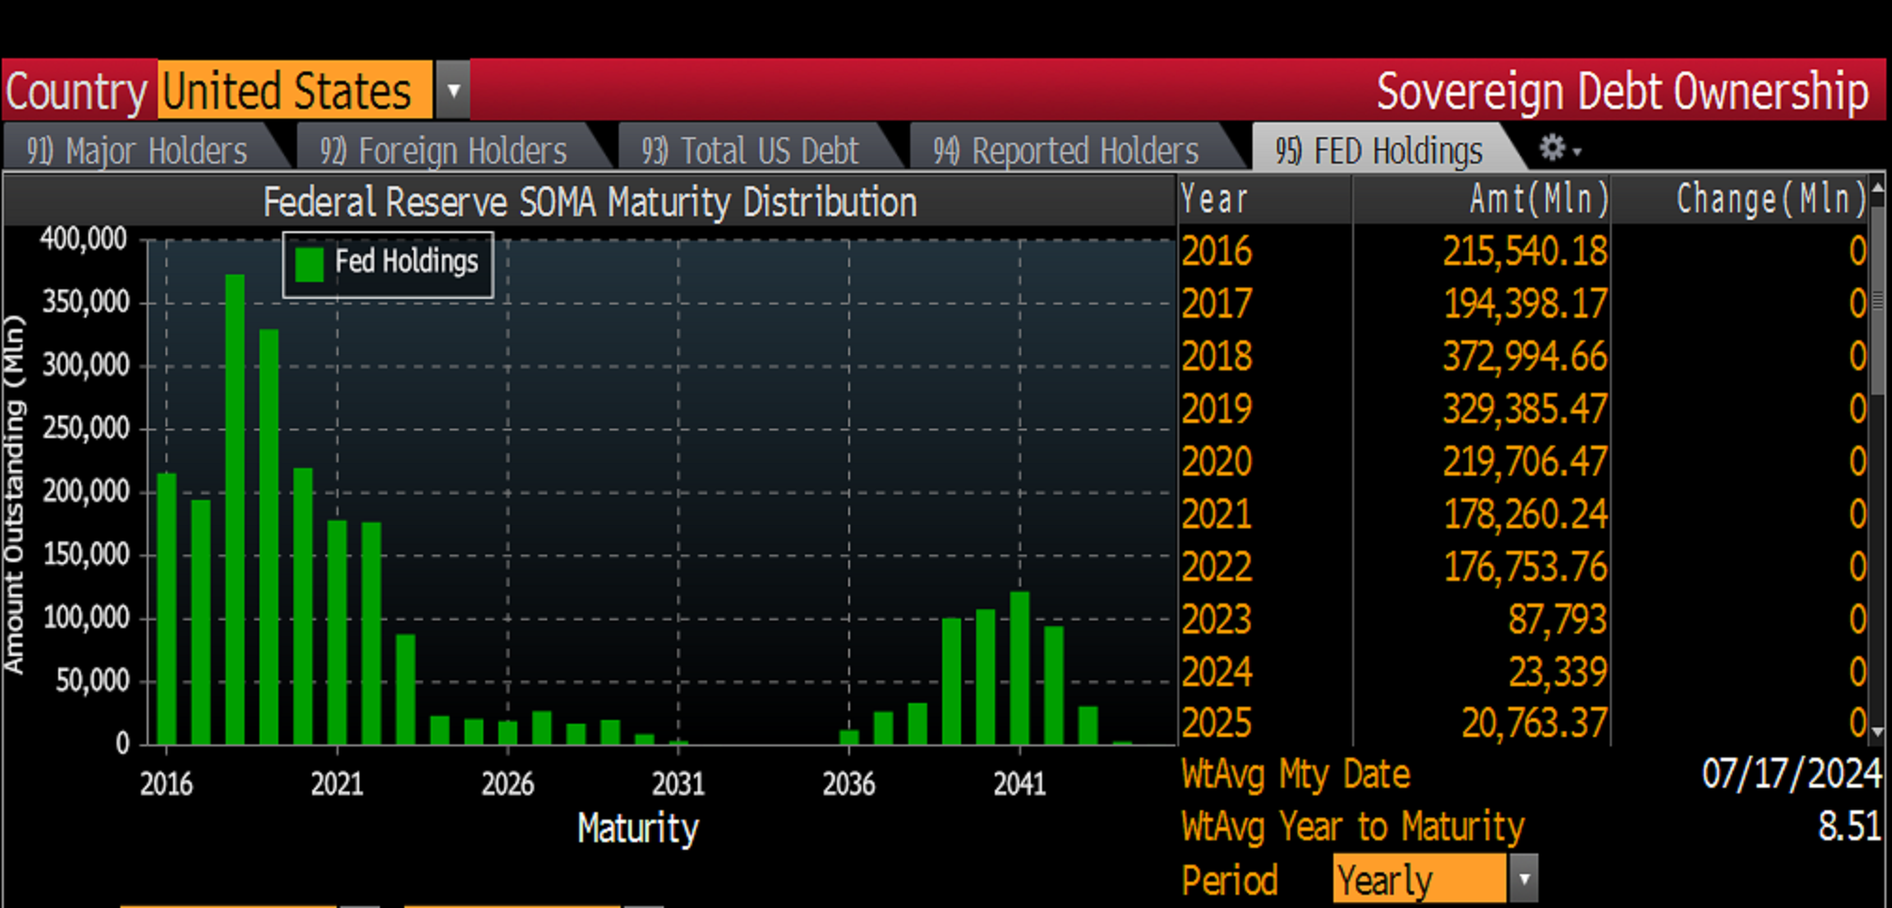Image resolution: width=1892 pixels, height=908 pixels.
Task: Click the Yearly period selector field
Action: click(x=1418, y=880)
